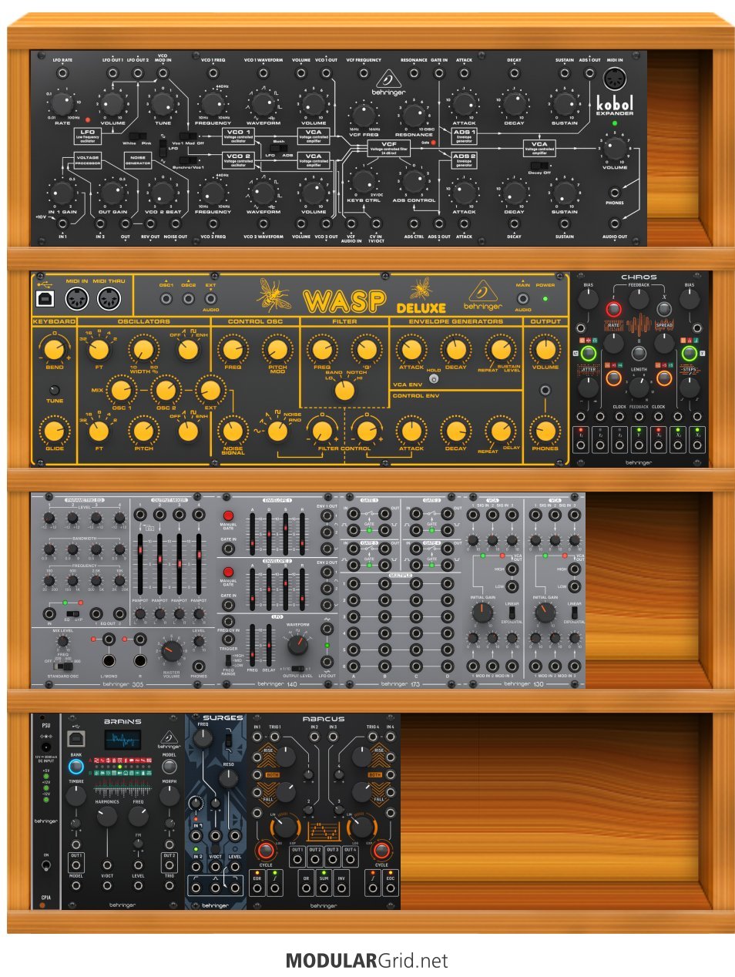Click the WASP PITCH MOD knob

tap(277, 349)
